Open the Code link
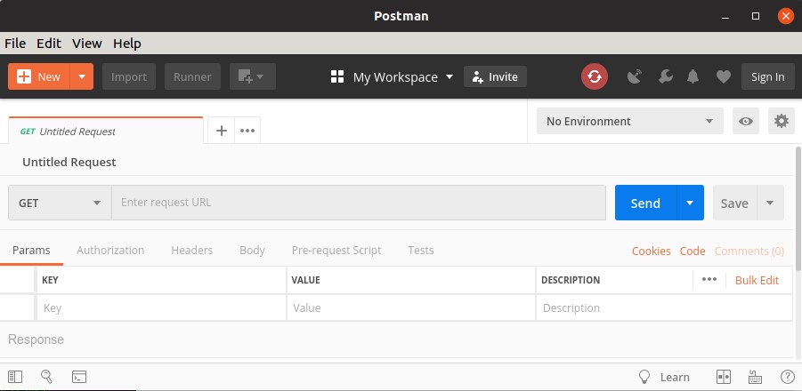 pyautogui.click(x=693, y=251)
